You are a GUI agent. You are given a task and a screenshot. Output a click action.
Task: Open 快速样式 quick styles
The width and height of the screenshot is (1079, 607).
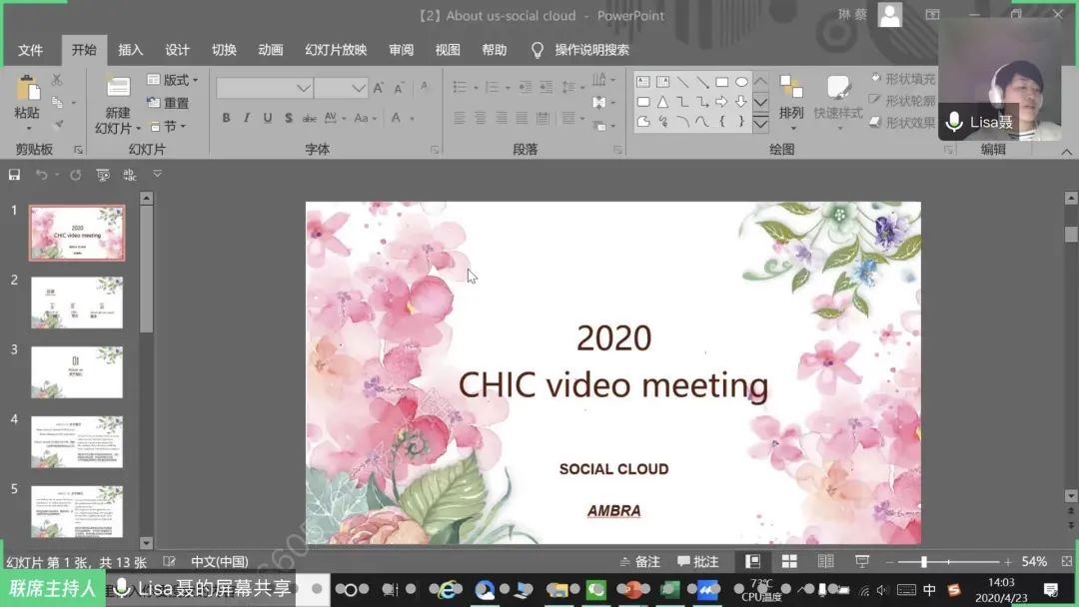837,103
